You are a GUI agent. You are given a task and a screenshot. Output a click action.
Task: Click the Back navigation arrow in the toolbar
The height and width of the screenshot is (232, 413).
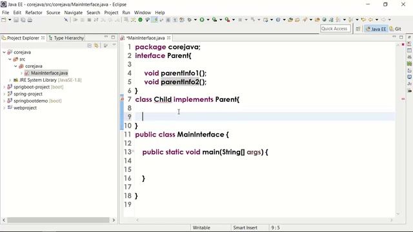[370, 20]
